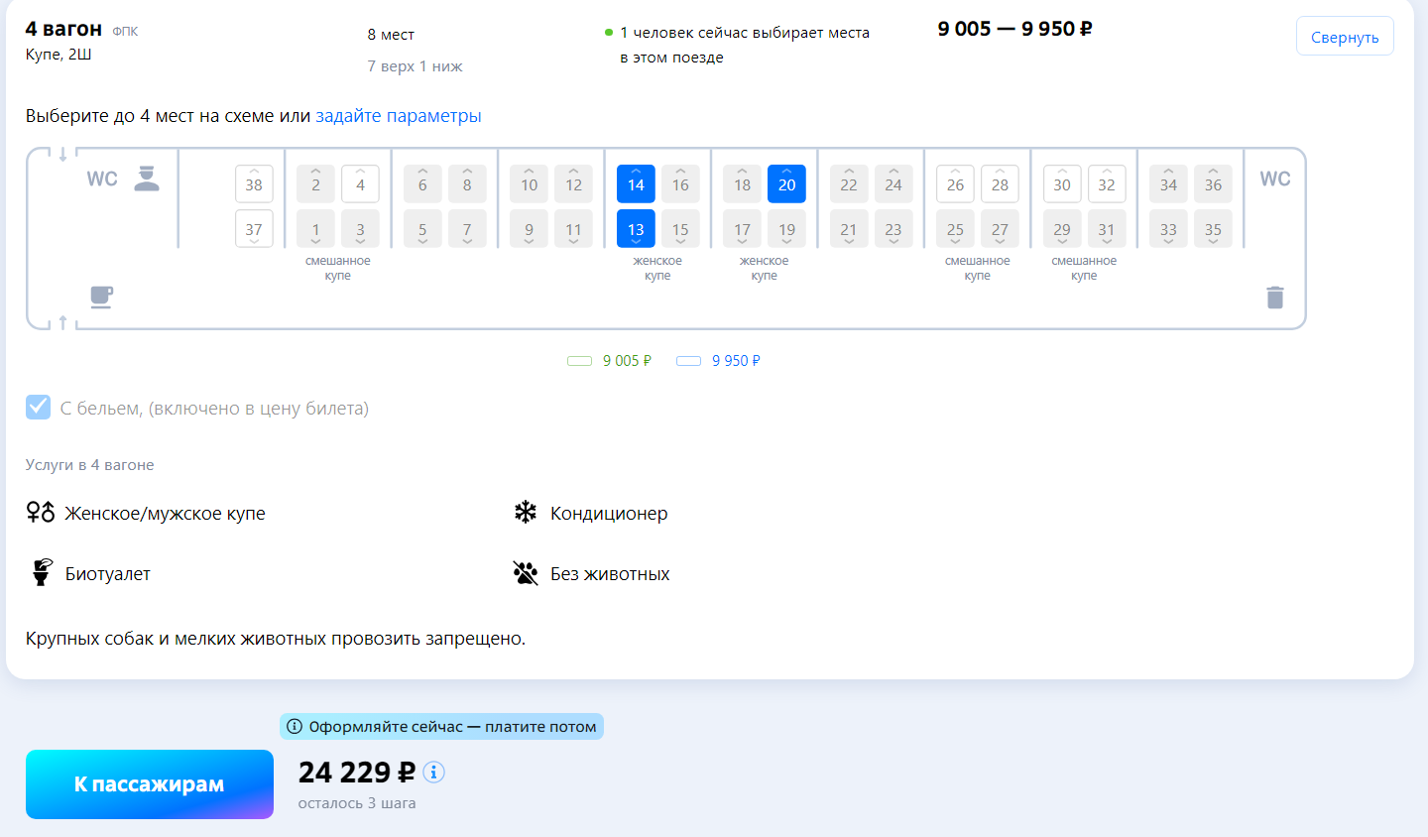Click the snowflake air conditioner icon
Image resolution: width=1428 pixels, height=837 pixels.
pos(525,513)
